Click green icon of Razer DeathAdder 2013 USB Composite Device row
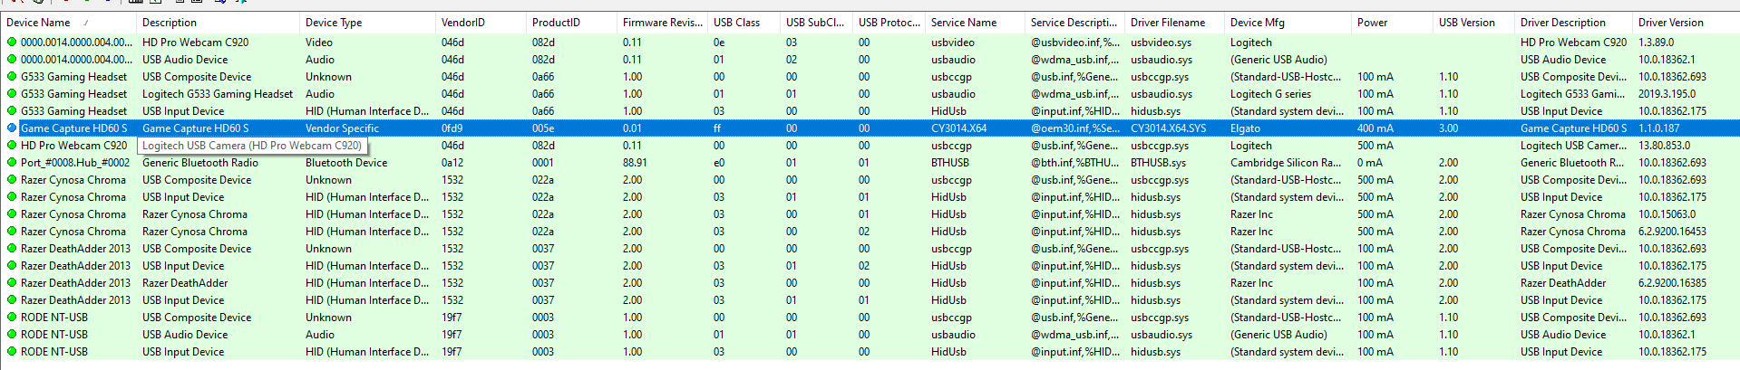 (x=12, y=249)
